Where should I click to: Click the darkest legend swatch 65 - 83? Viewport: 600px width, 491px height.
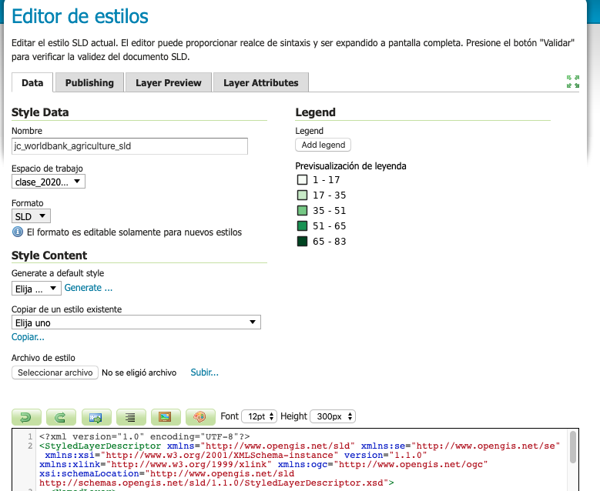point(303,242)
